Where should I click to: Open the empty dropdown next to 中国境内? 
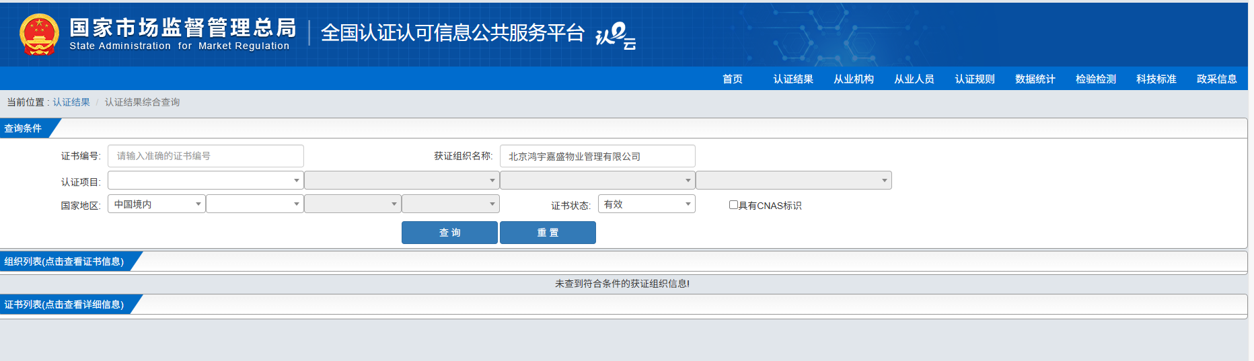pos(254,204)
